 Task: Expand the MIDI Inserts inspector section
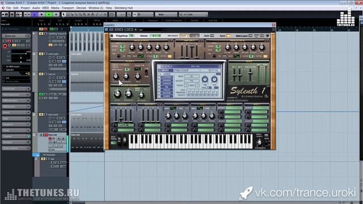(x=16, y=107)
